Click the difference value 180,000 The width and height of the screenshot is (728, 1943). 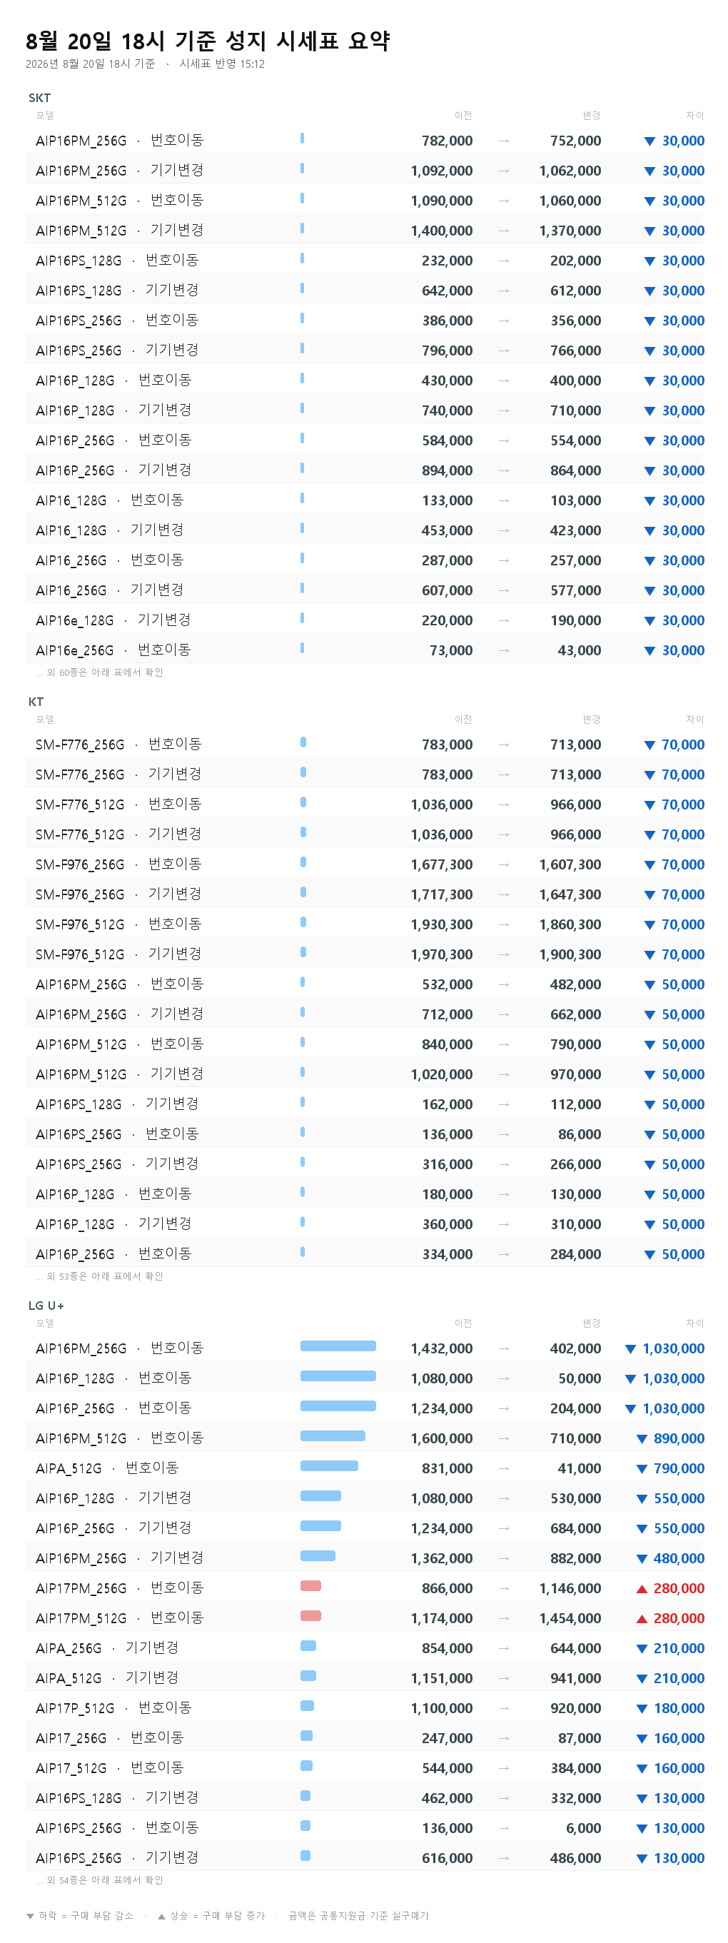(679, 1709)
